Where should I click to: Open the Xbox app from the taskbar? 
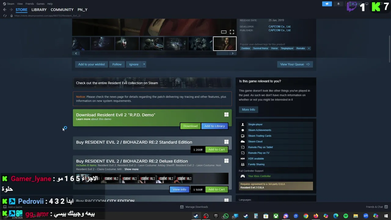[276, 216]
